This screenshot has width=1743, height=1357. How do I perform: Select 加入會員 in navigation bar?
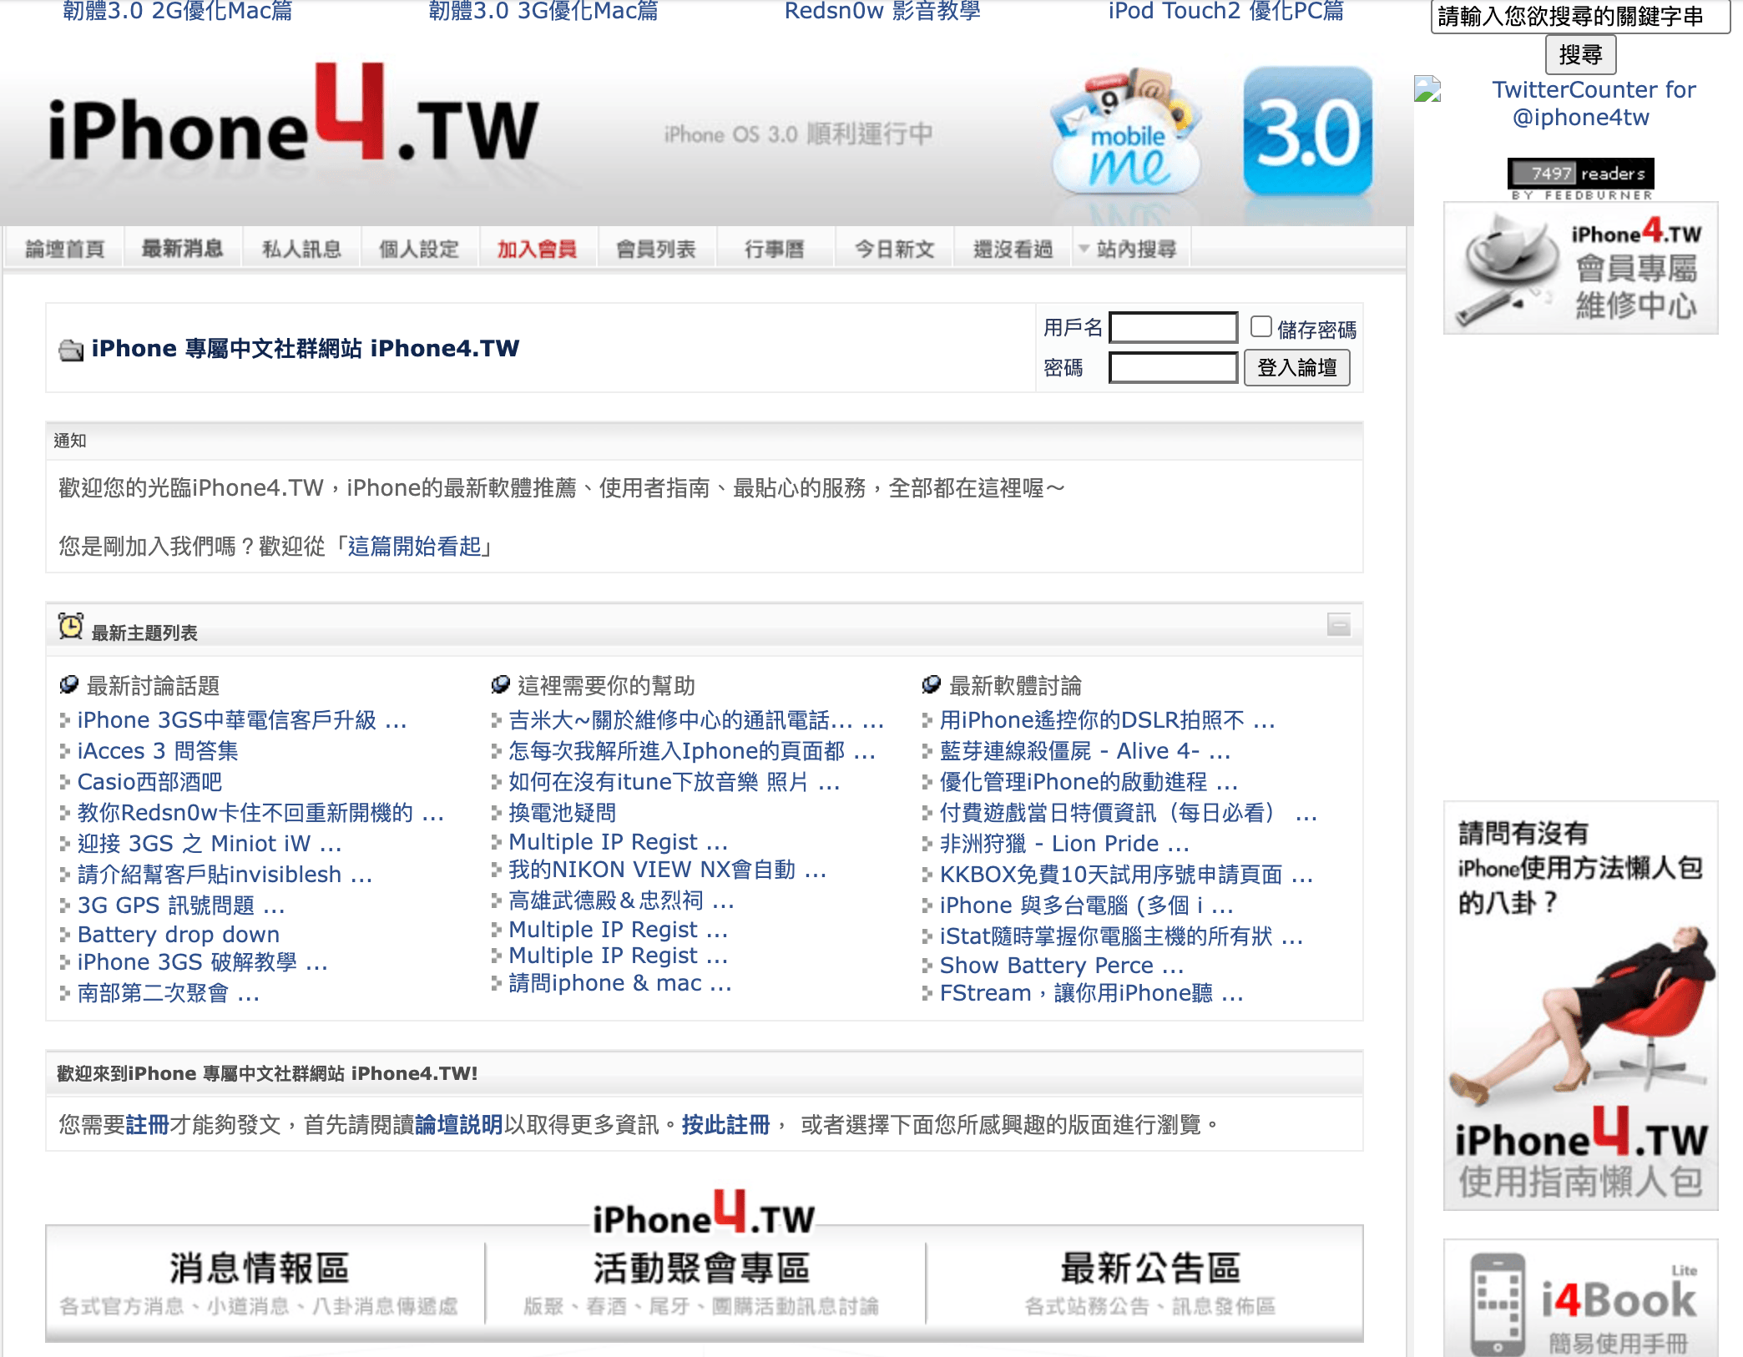[x=538, y=249]
